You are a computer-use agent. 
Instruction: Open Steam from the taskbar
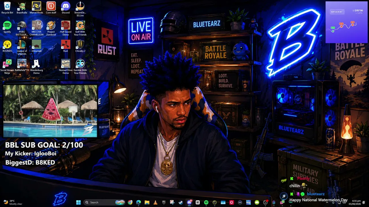coord(181,202)
